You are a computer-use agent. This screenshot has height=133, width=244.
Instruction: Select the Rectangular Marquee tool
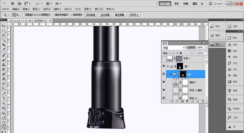point(4,31)
